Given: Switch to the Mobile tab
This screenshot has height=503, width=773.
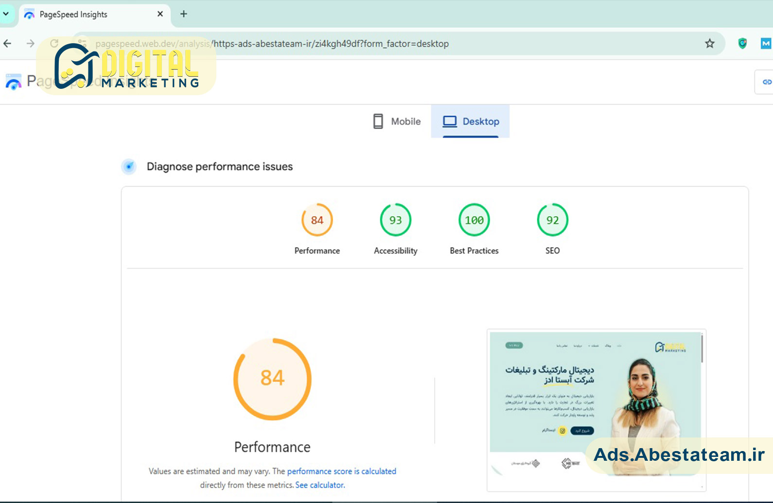Looking at the screenshot, I should [x=397, y=121].
